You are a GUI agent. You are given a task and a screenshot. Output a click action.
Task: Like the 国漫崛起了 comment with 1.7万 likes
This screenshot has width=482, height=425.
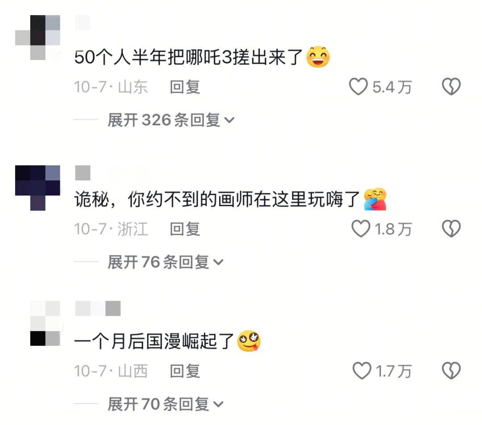pyautogui.click(x=362, y=371)
